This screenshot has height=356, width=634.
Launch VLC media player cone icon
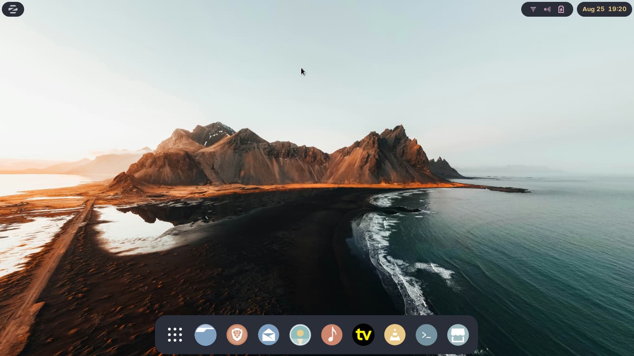coord(395,335)
